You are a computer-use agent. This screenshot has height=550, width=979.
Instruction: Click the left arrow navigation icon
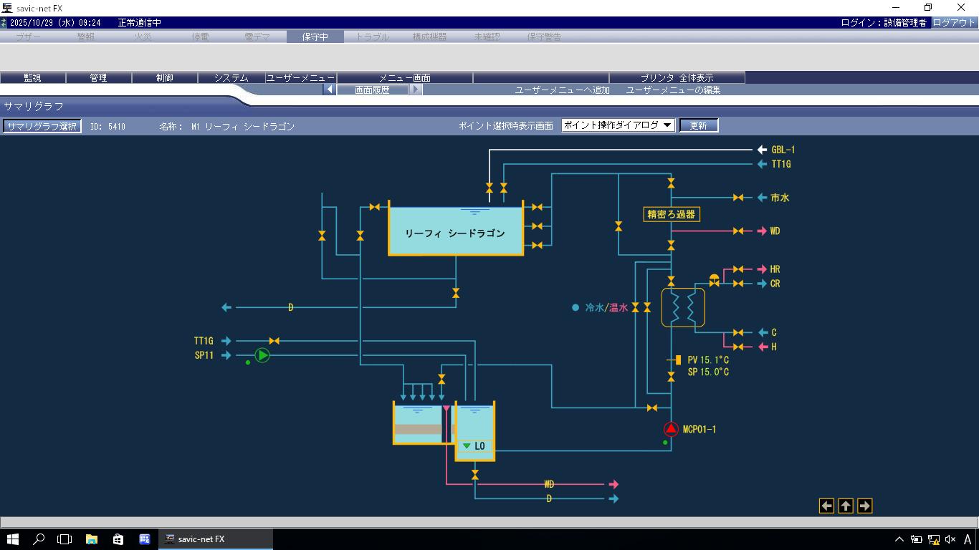[826, 506]
